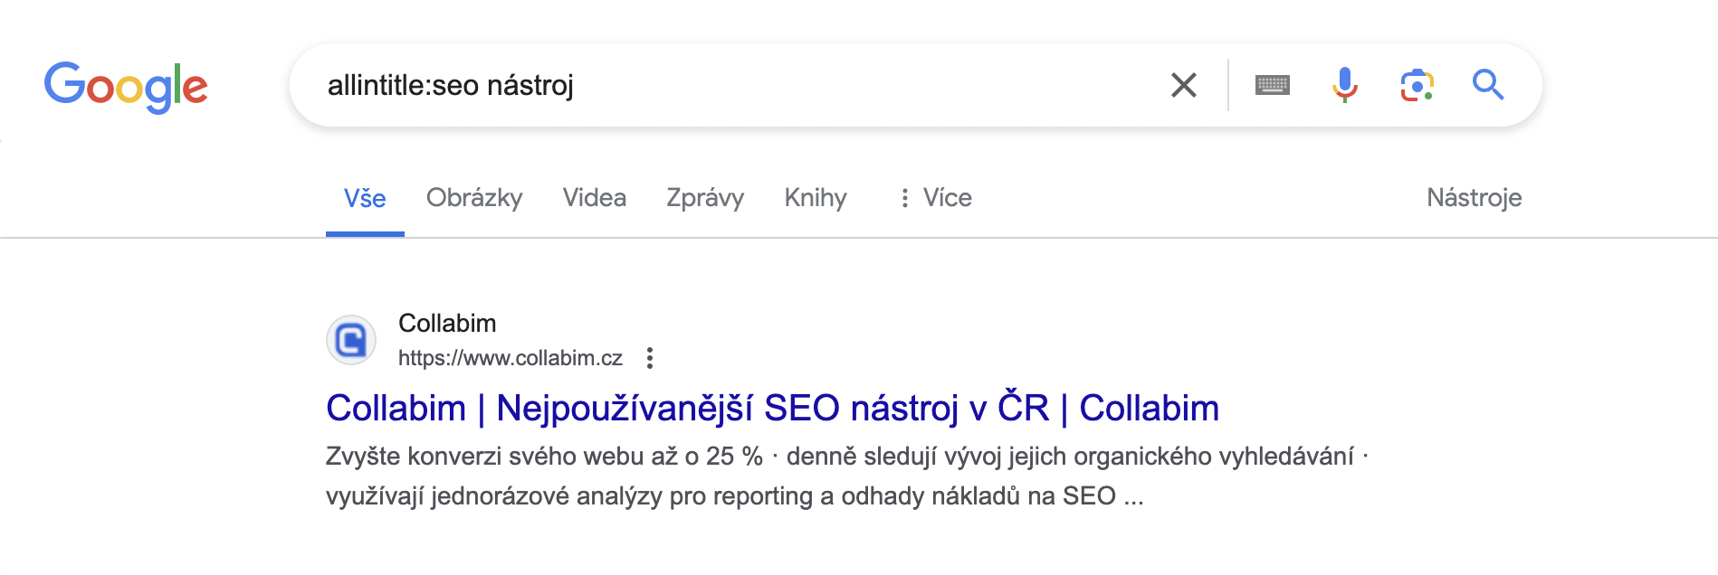Click the https://www.collabim.cz URL
This screenshot has width=1718, height=575.
511,358
